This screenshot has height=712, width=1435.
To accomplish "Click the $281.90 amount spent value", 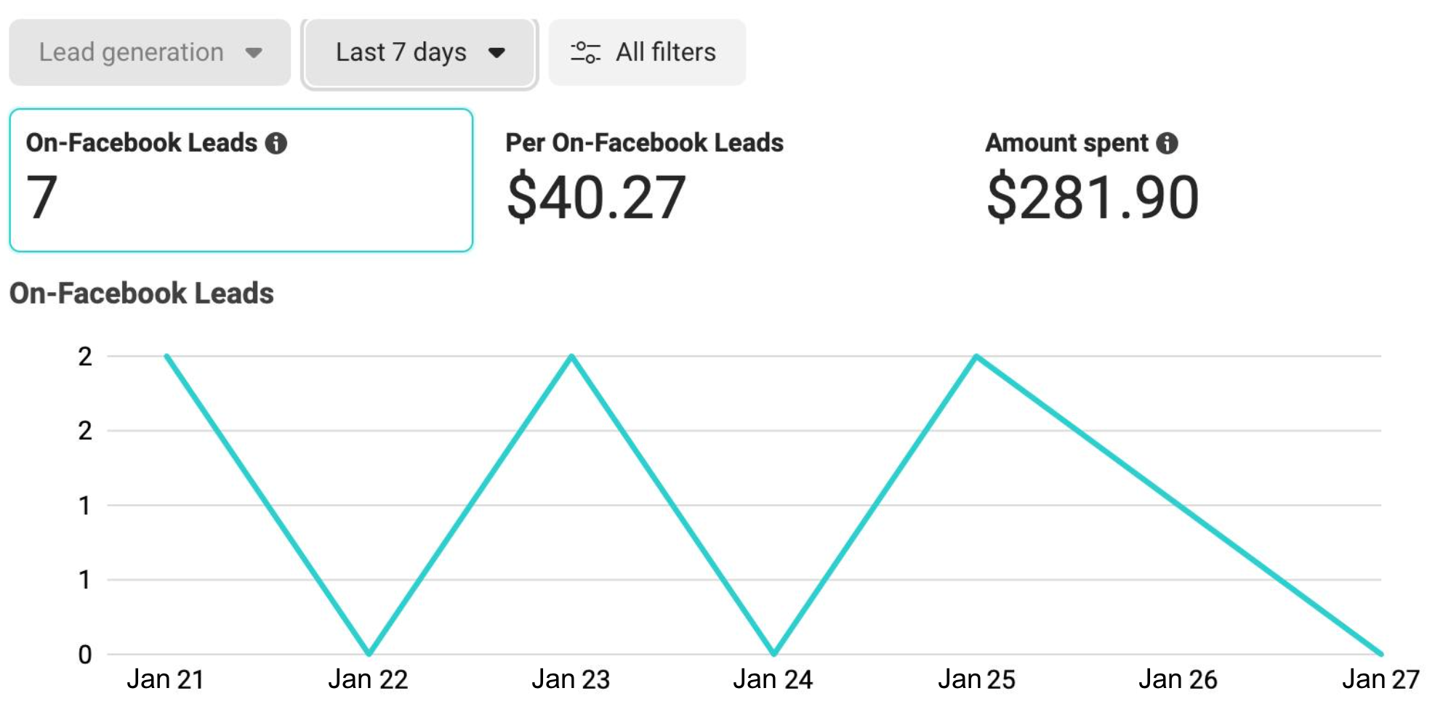I will pos(1093,197).
